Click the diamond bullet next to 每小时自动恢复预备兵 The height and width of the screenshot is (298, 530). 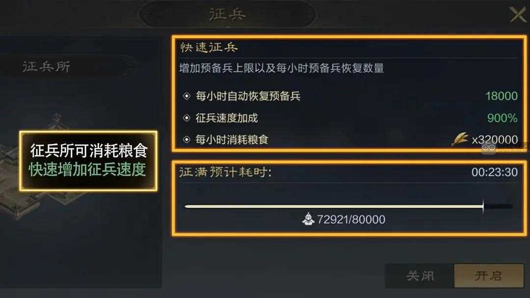(x=186, y=96)
